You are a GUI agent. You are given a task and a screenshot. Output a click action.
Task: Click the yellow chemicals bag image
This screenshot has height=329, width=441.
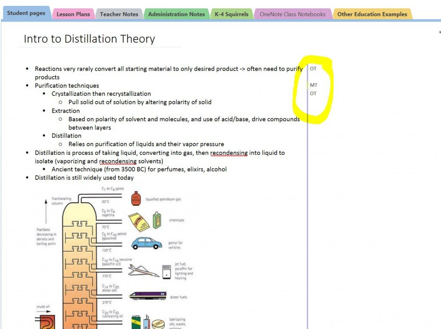[139, 221]
